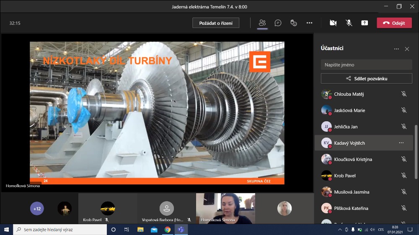This screenshot has height=235, width=419.
Task: Close the Účastníci panel
Action: pyautogui.click(x=407, y=49)
